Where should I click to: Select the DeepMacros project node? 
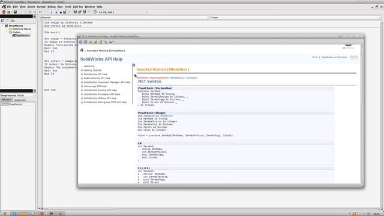(16, 26)
